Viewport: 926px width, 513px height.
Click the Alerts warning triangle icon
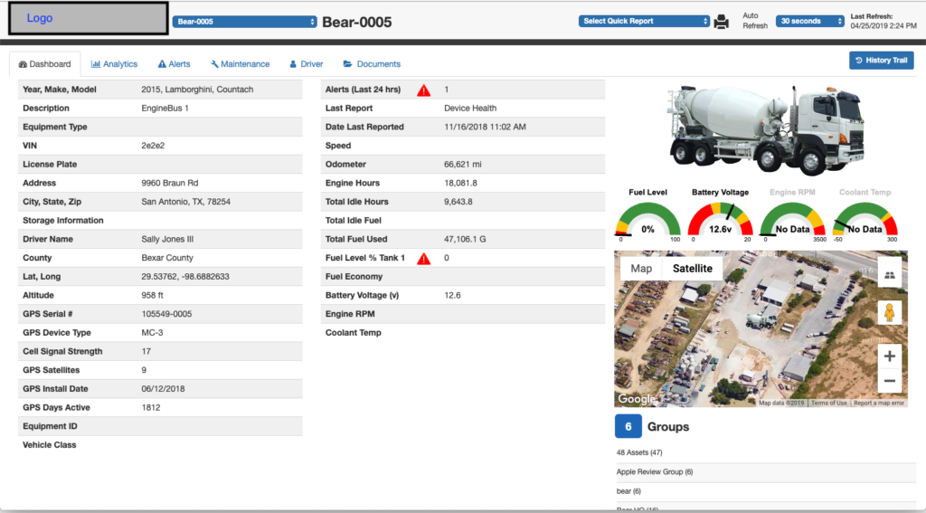click(423, 90)
